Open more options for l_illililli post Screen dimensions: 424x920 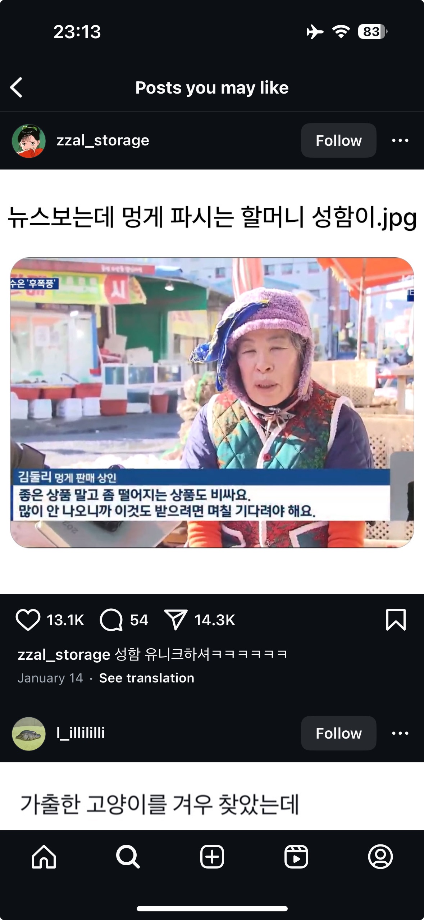point(400,733)
